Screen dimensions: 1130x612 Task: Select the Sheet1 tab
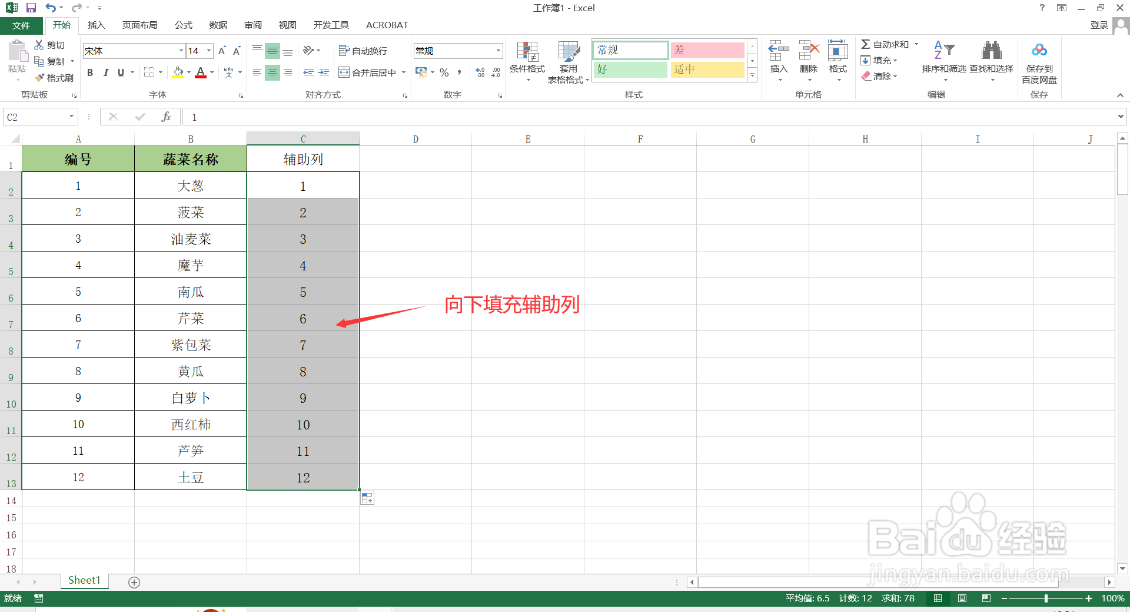click(x=84, y=581)
